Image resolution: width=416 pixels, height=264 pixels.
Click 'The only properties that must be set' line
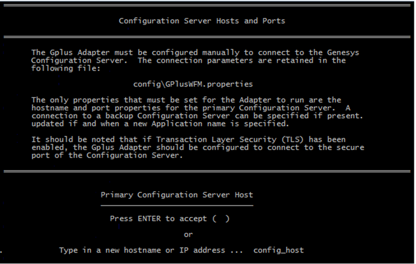tap(186, 100)
